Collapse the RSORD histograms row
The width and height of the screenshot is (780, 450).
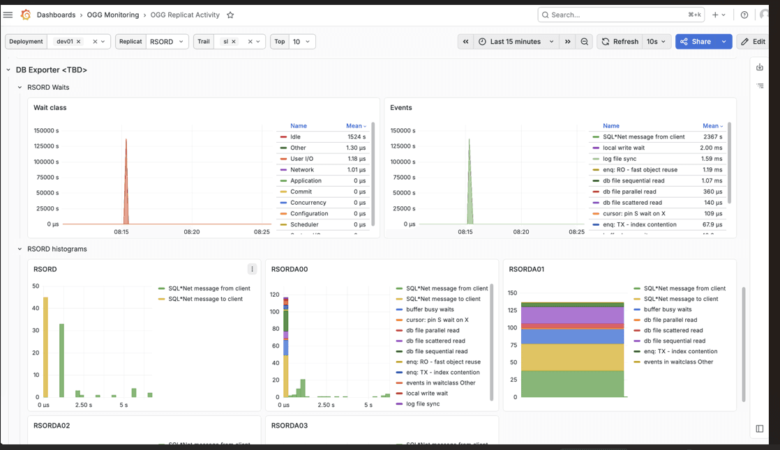(x=20, y=249)
